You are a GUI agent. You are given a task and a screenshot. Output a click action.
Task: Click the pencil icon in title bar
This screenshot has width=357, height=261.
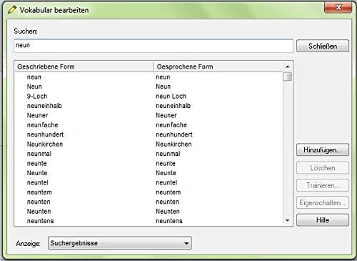tap(11, 10)
